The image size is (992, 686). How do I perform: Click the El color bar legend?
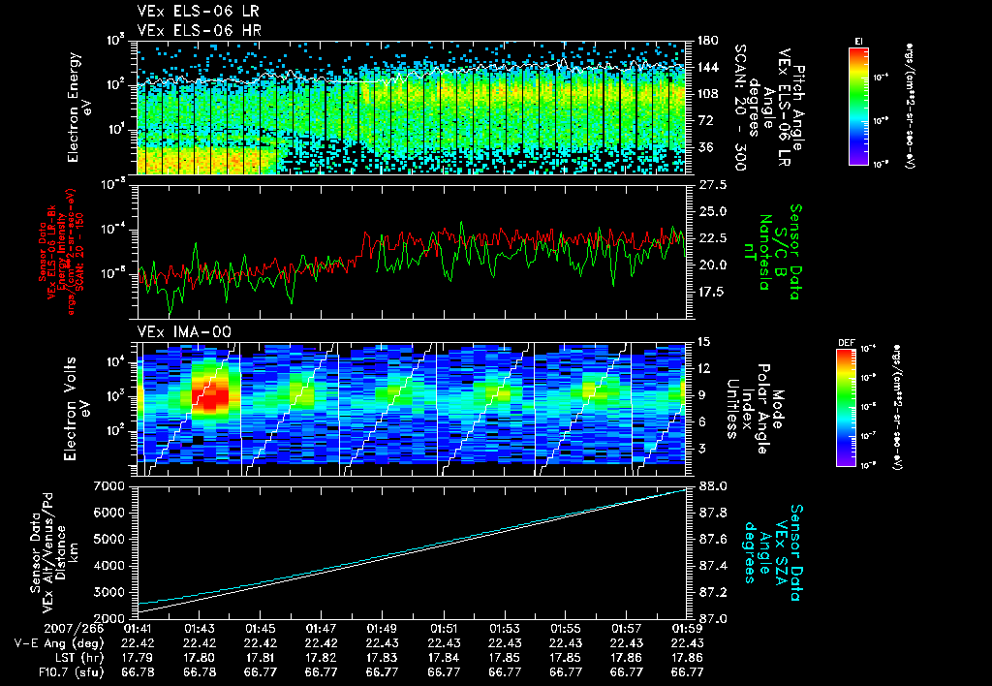tap(858, 105)
